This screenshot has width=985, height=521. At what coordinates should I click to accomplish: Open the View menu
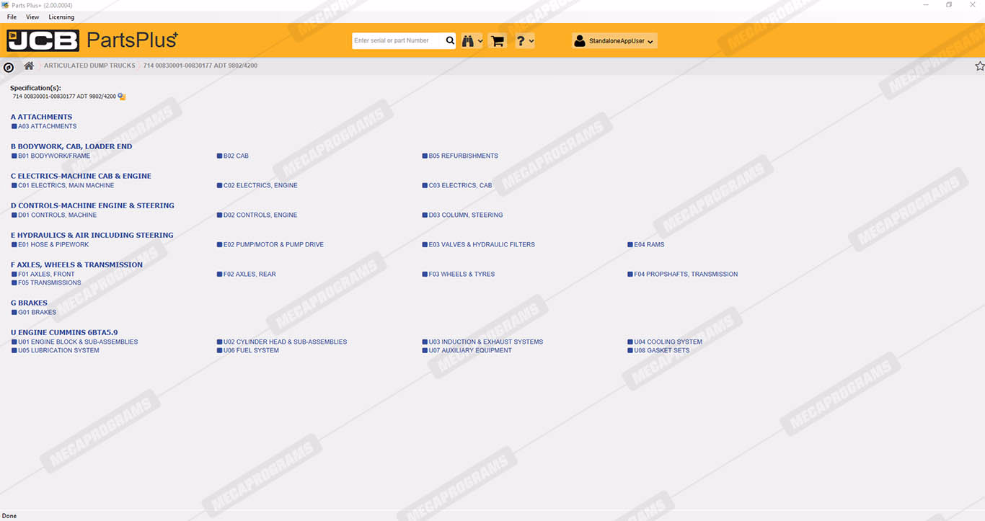(32, 17)
